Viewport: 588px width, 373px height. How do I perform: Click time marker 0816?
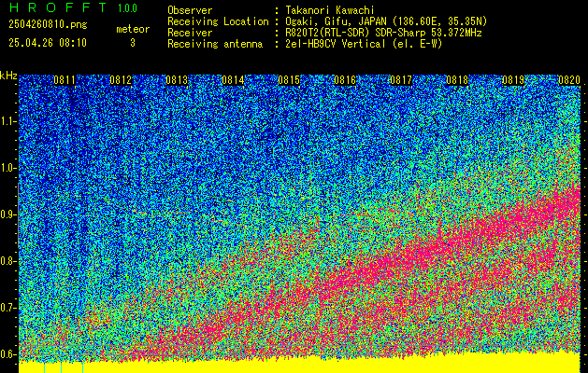[x=345, y=80]
